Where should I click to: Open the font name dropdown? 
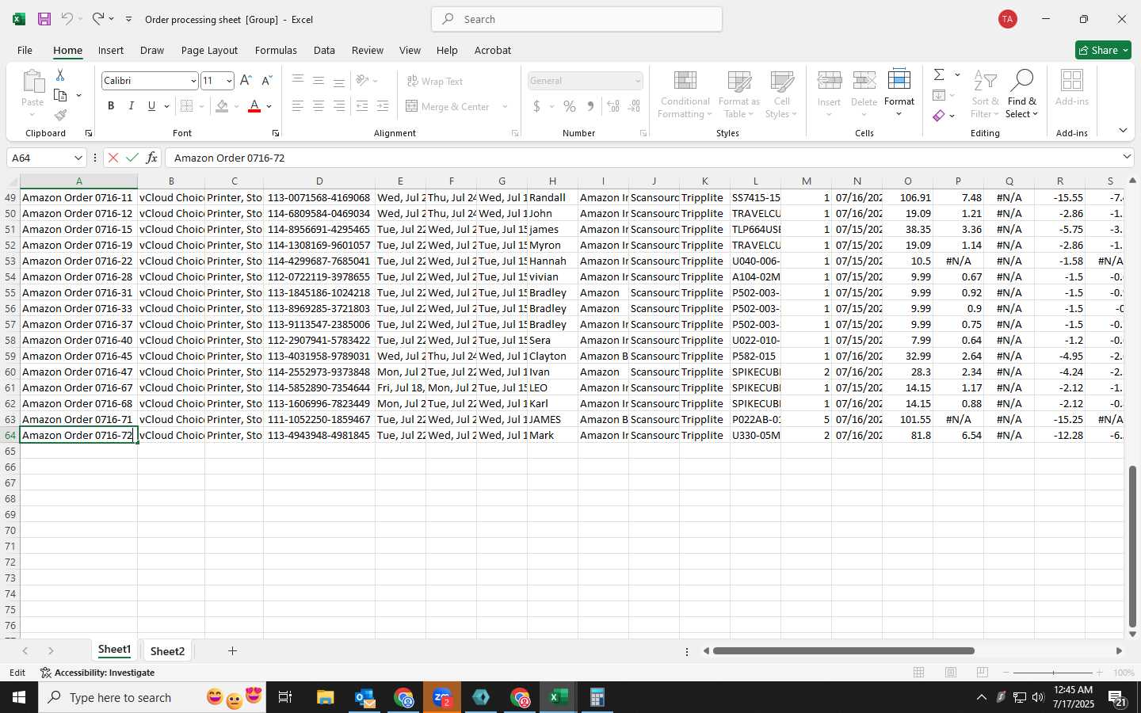pos(193,81)
